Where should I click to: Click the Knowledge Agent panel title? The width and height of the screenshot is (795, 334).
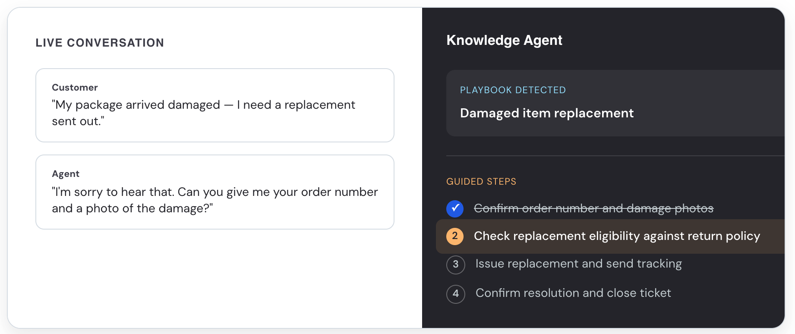click(504, 40)
